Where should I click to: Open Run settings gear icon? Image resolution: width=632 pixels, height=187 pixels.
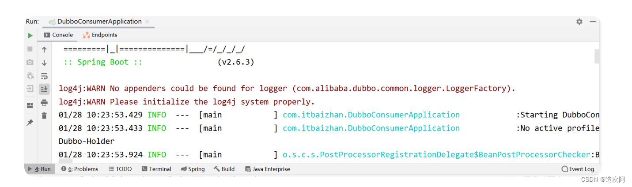point(579,22)
